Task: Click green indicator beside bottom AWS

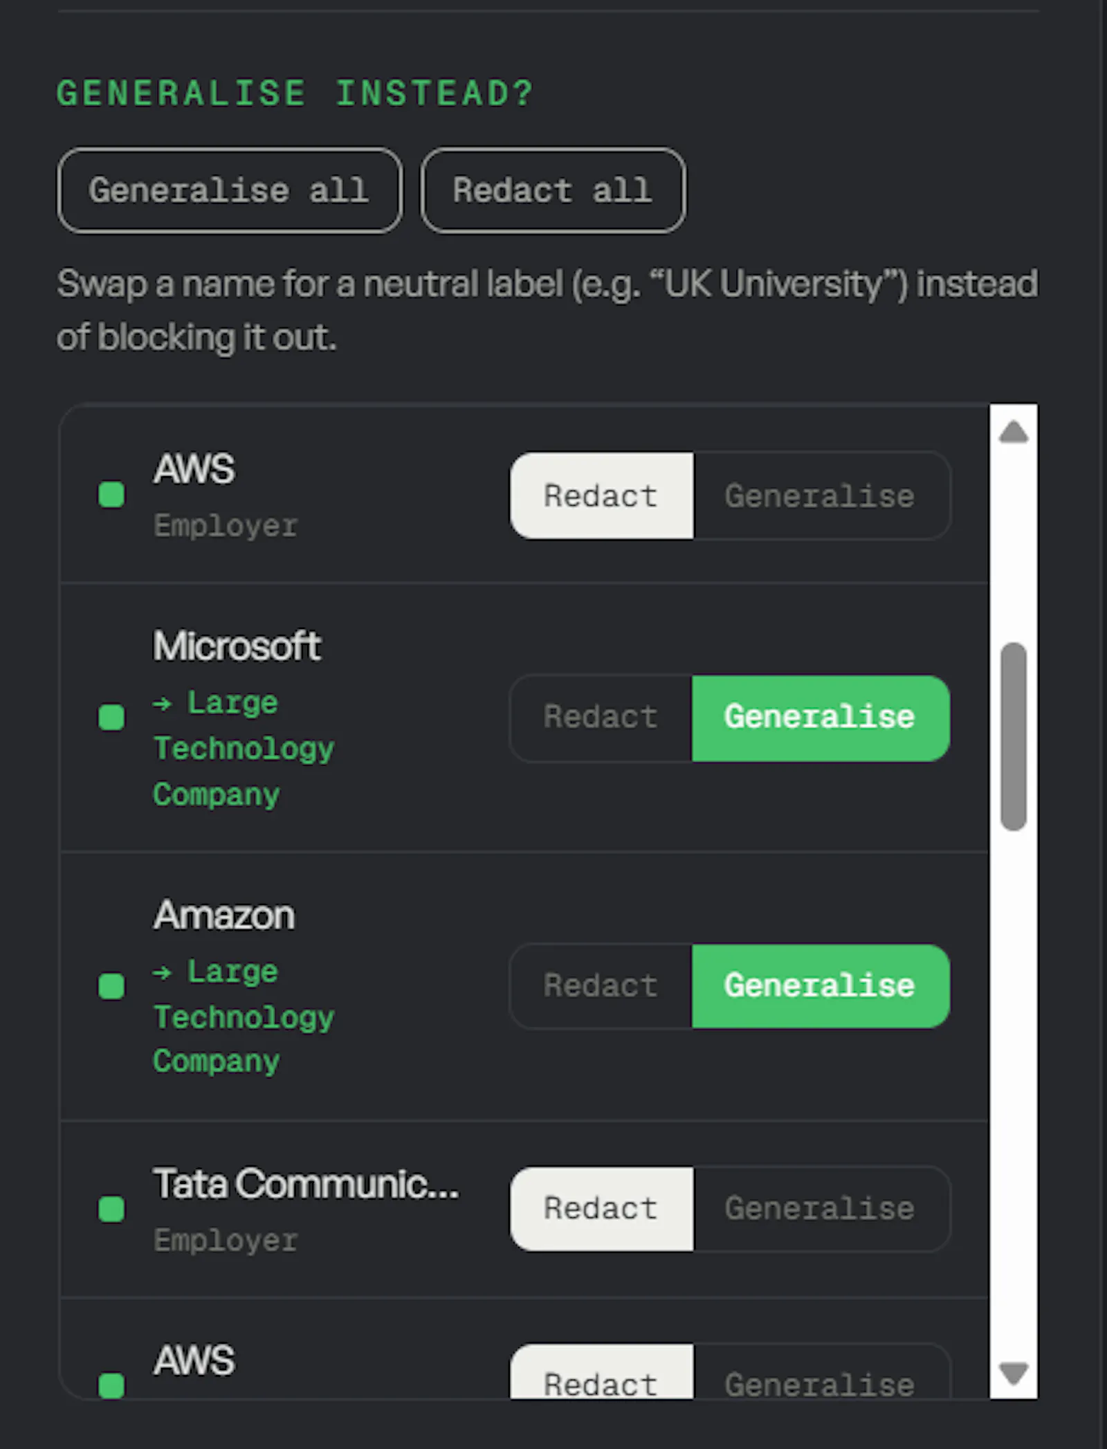Action: [111, 1385]
